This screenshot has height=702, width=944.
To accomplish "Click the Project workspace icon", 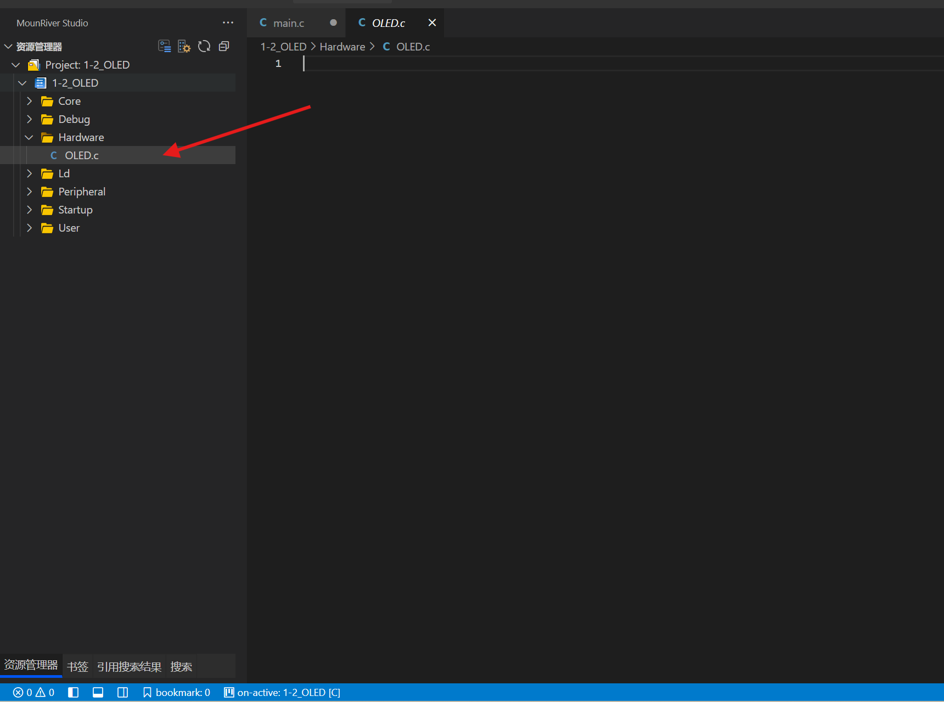I will click(34, 65).
